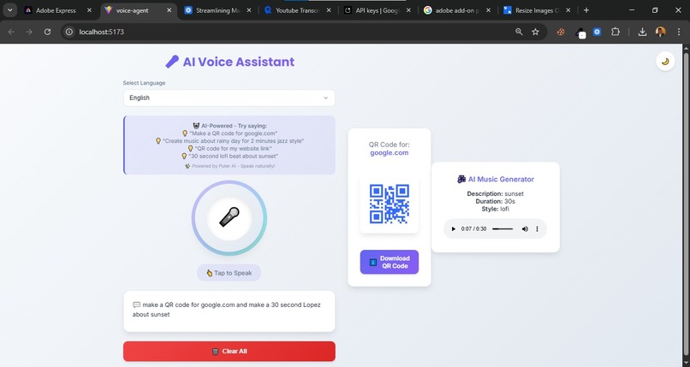The image size is (690, 367).
Task: Switch to the Resize Images tab
Action: (537, 10)
